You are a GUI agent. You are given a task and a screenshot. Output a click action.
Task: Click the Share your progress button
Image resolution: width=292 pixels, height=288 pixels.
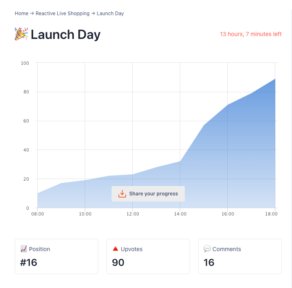click(148, 194)
